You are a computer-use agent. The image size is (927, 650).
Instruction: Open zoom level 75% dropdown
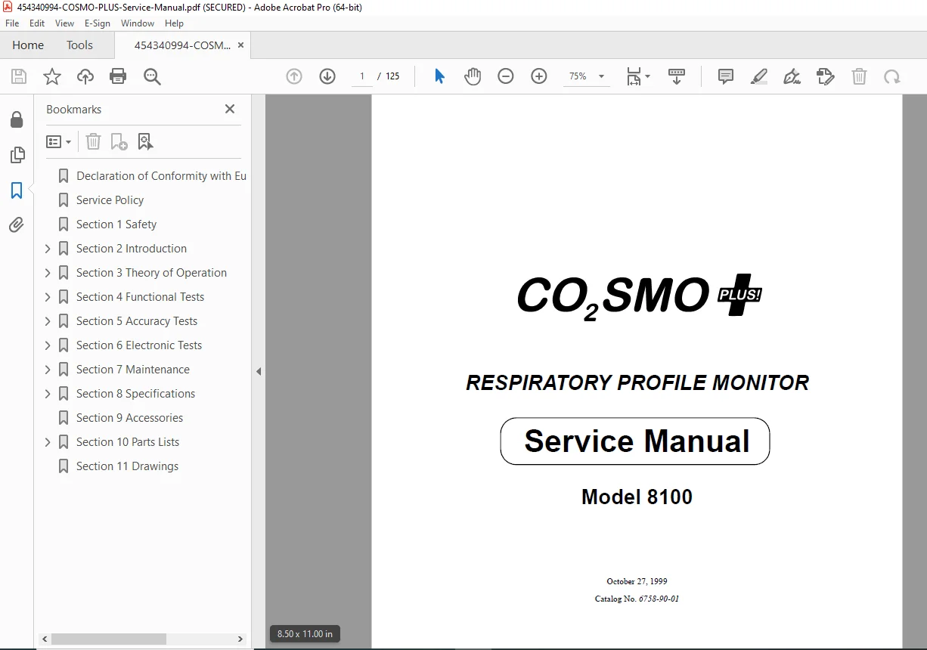pos(587,76)
